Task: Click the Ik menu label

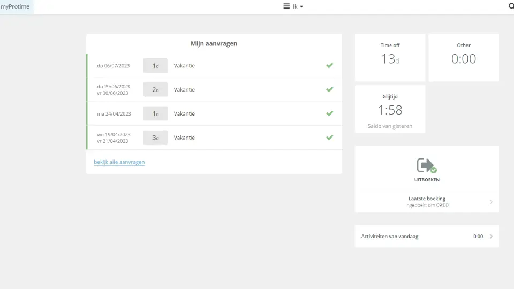Action: click(295, 6)
